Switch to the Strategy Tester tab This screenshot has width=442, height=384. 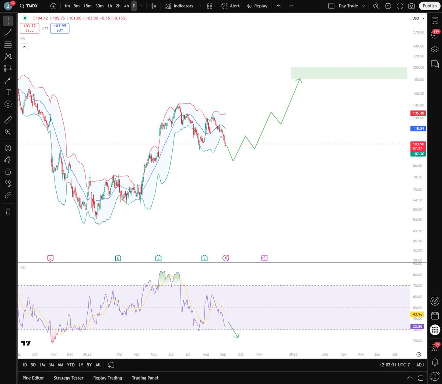click(69, 378)
